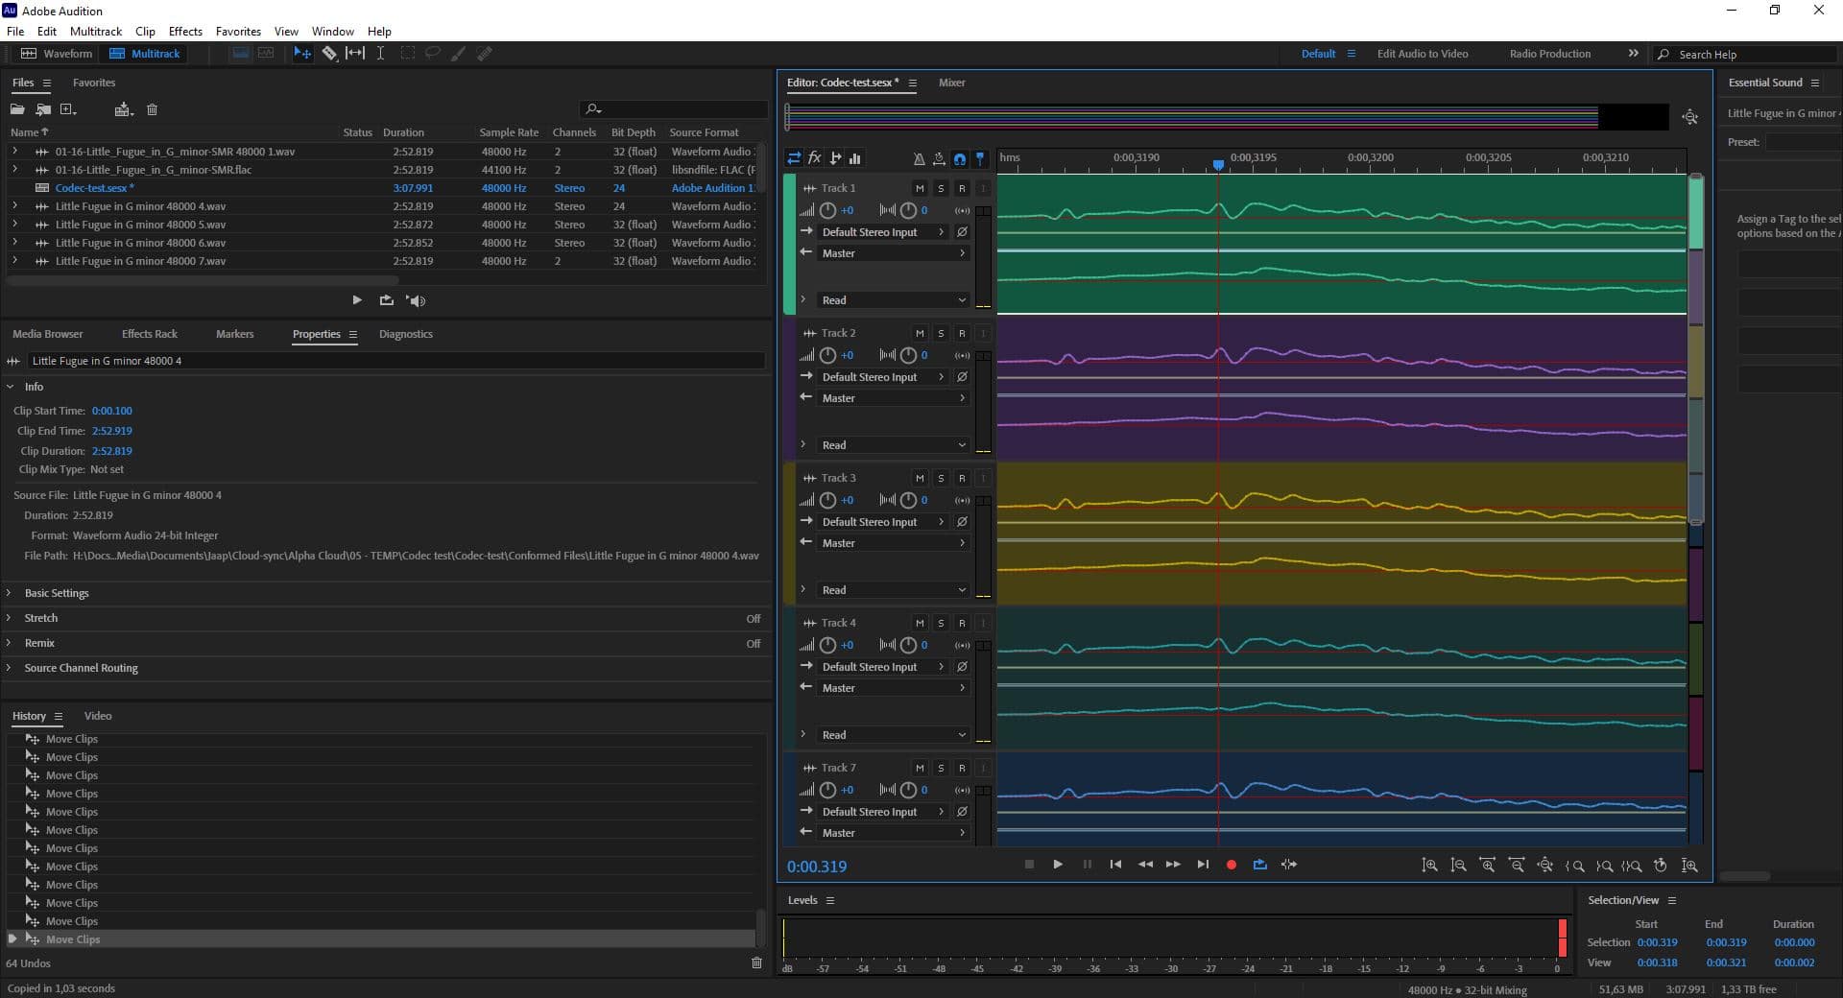Image resolution: width=1843 pixels, height=998 pixels.
Task: Show the Sends track controls
Action: (835, 158)
